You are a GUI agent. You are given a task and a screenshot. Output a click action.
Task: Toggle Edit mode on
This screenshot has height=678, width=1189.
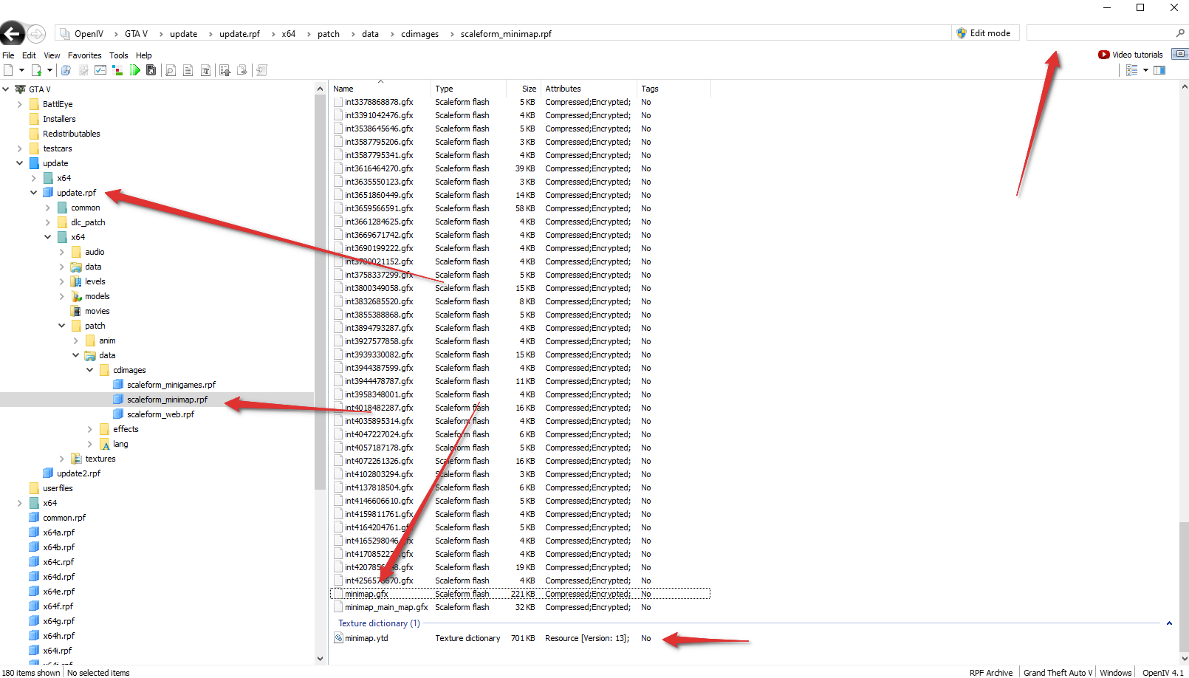(983, 33)
